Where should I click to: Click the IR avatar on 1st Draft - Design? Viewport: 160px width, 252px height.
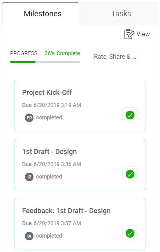point(29,177)
